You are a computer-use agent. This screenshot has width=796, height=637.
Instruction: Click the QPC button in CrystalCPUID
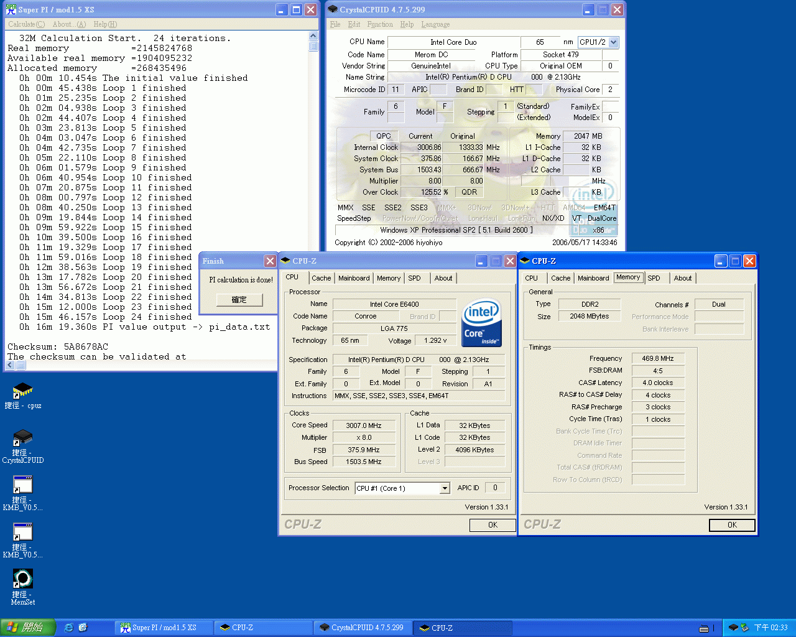pyautogui.click(x=384, y=136)
